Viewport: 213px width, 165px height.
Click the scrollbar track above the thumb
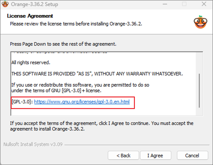[199, 63]
